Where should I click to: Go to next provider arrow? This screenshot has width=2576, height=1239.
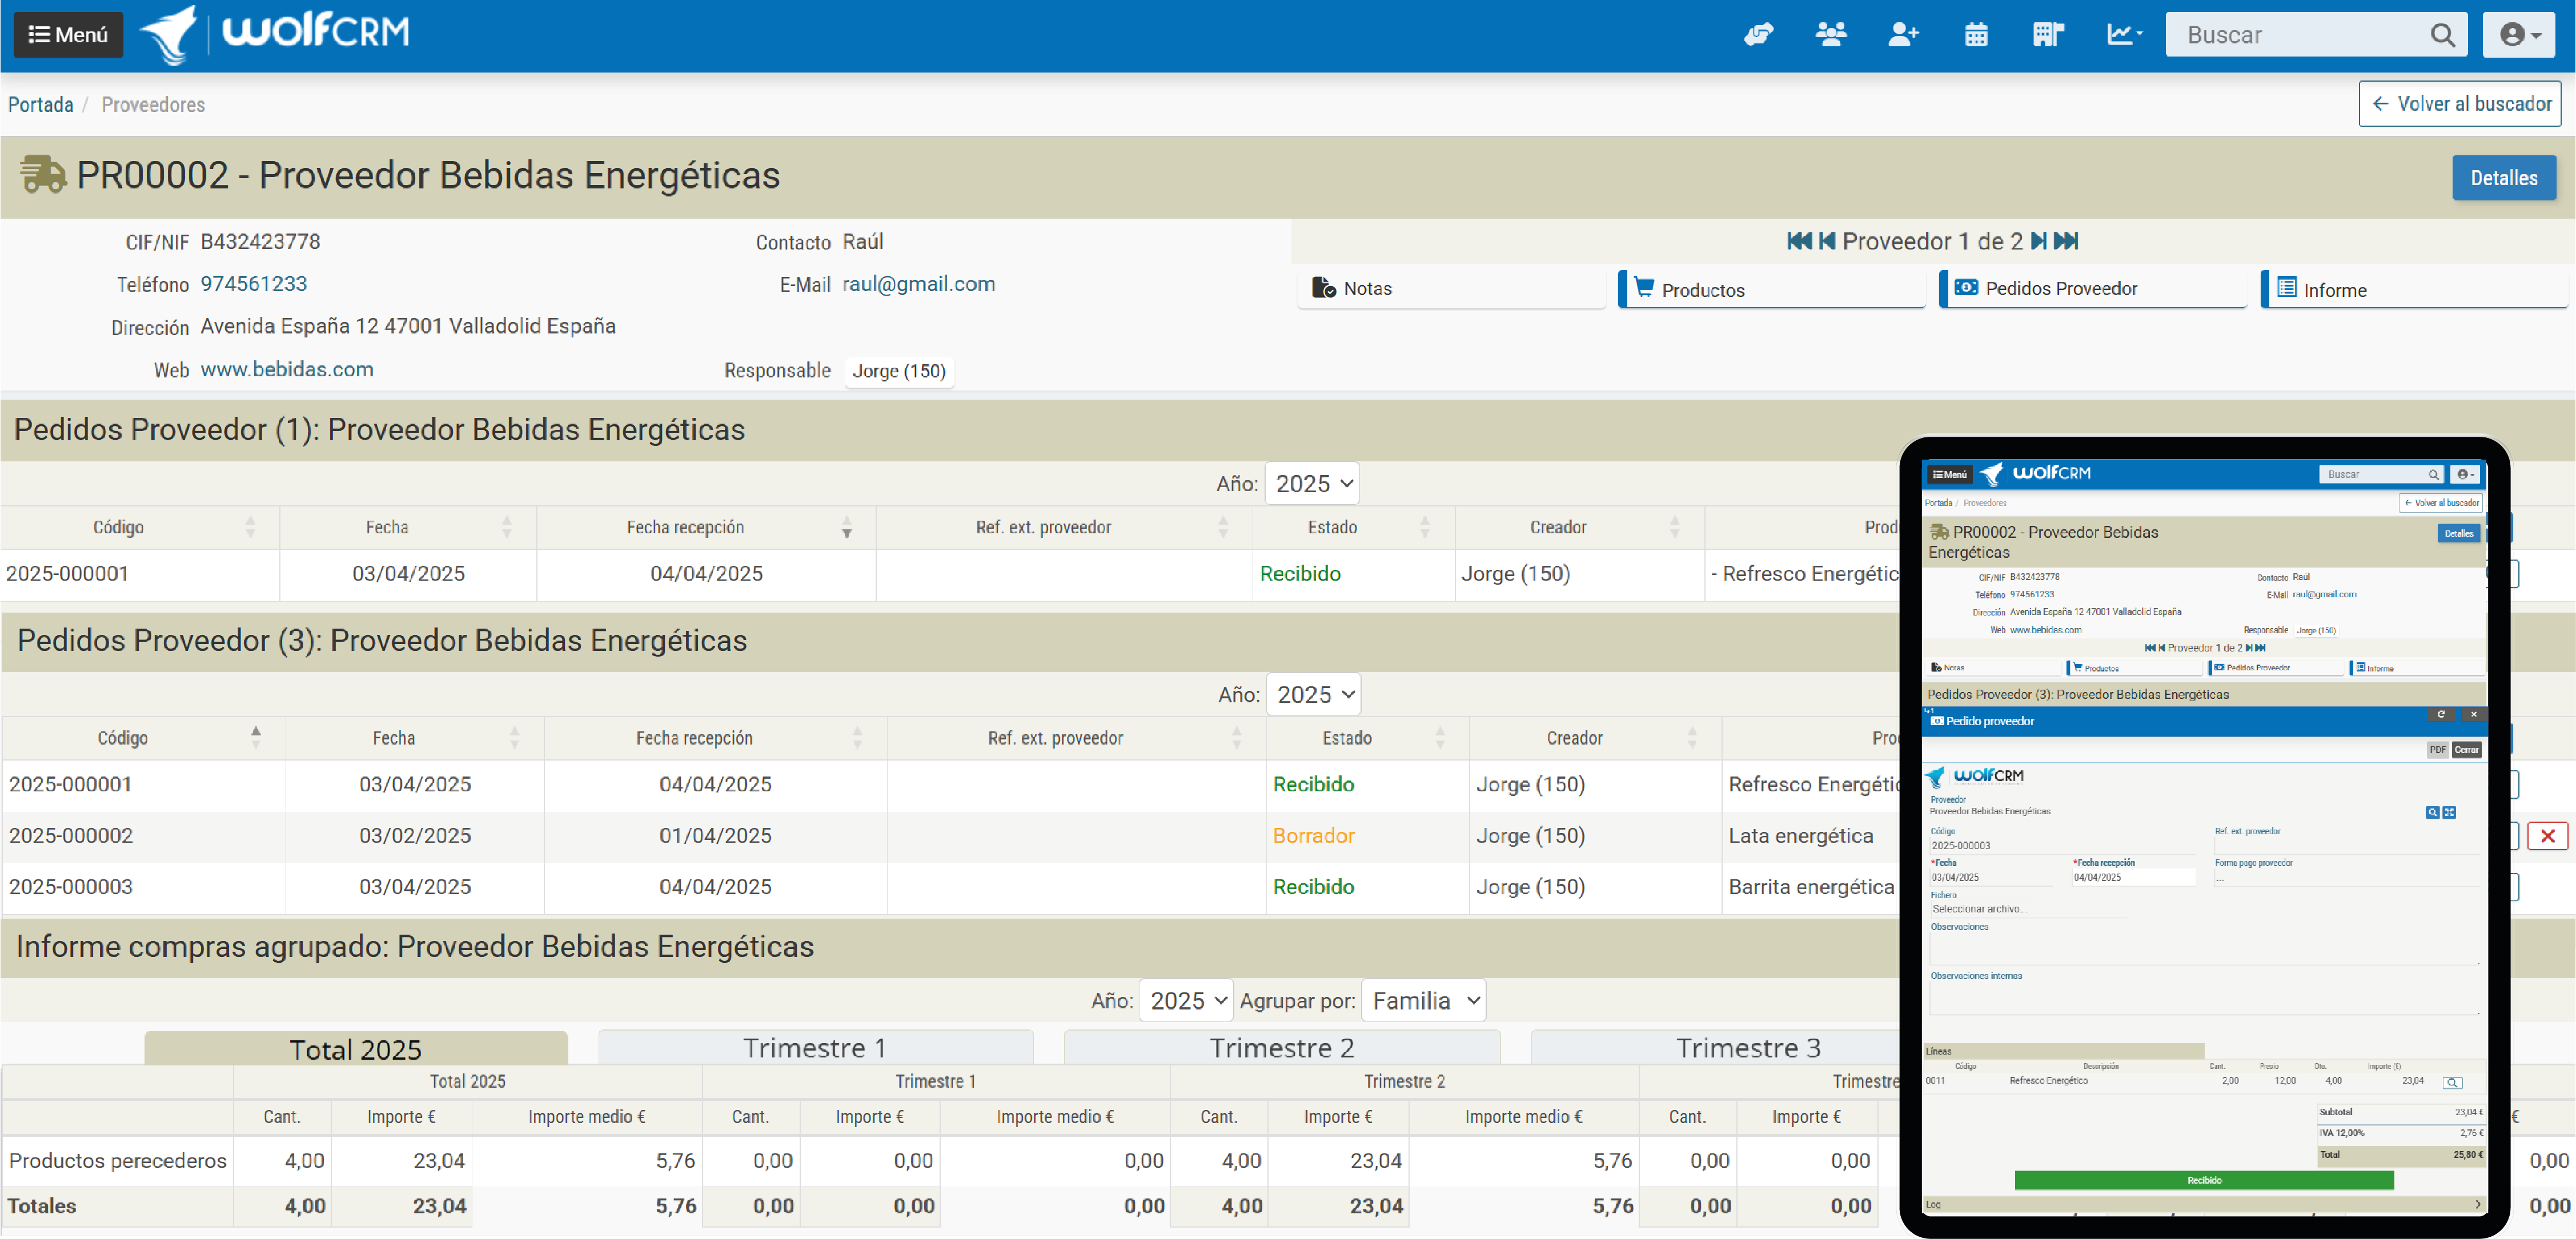pyautogui.click(x=2038, y=241)
